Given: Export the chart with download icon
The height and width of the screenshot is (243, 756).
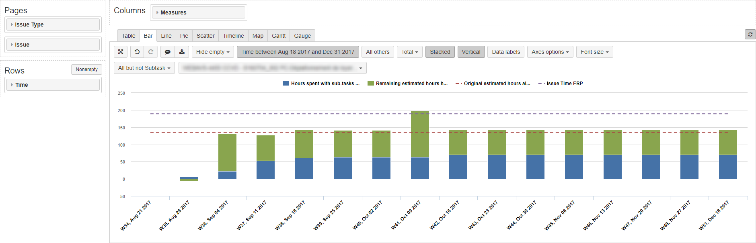Looking at the screenshot, I should [182, 52].
